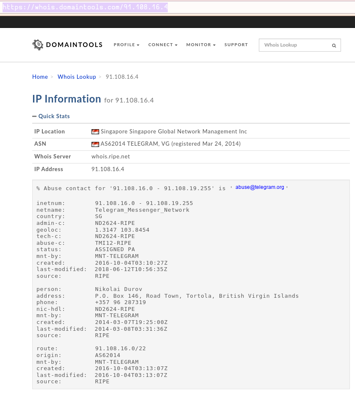Open Whois Lookup breadcrumb link
The image size is (355, 396).
point(77,77)
